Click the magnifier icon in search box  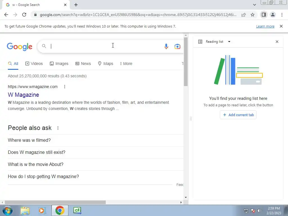pos(44,46)
